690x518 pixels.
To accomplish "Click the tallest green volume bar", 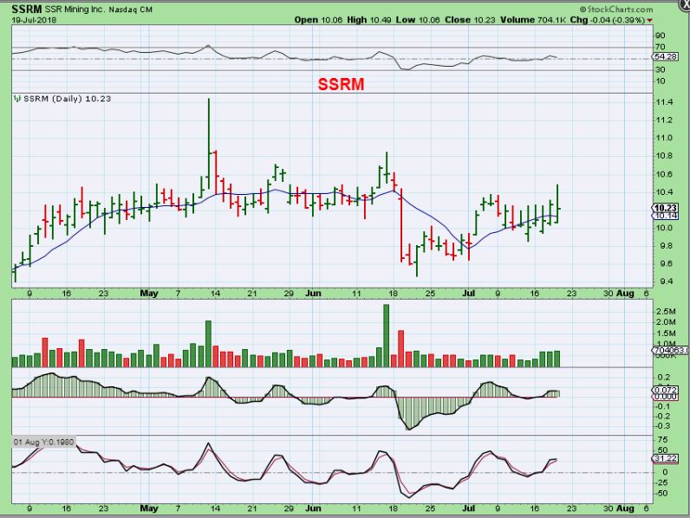I will pos(386,335).
